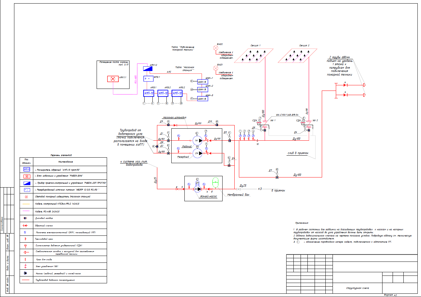Select butterfly valve Д9
This screenshot has height=297, width=421.
(x=168, y=125)
